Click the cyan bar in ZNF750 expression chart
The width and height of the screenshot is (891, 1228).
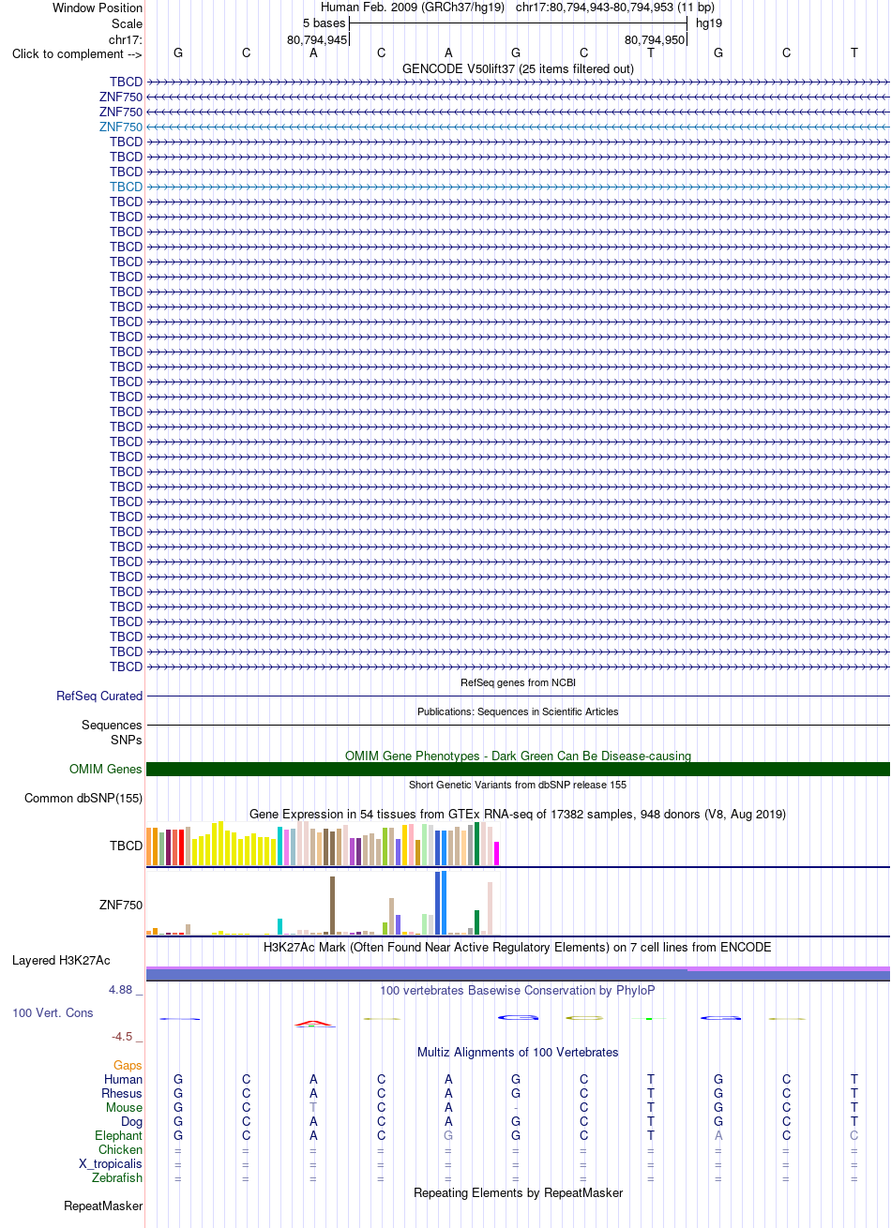pyautogui.click(x=280, y=926)
